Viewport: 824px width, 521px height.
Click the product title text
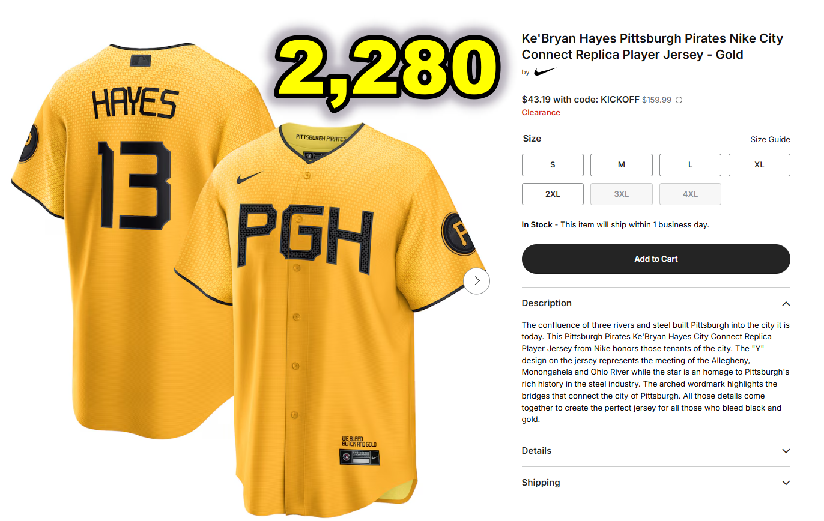click(652, 46)
